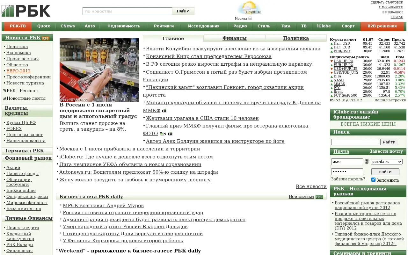Image resolution: width=408 pixels, height=255 pixels.
Task: Open the vodka shelf news photo
Action: tap(99, 70)
